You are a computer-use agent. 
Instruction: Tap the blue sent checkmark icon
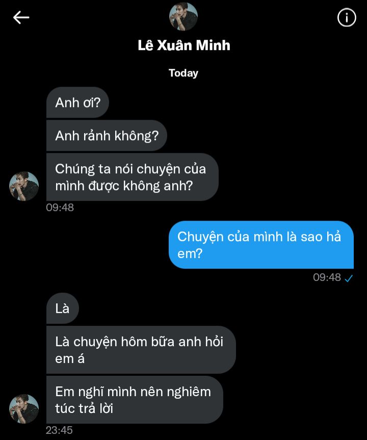pyautogui.click(x=349, y=278)
